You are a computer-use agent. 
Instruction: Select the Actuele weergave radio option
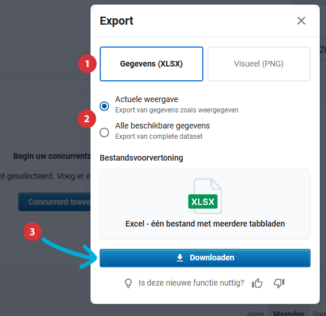[104, 106]
